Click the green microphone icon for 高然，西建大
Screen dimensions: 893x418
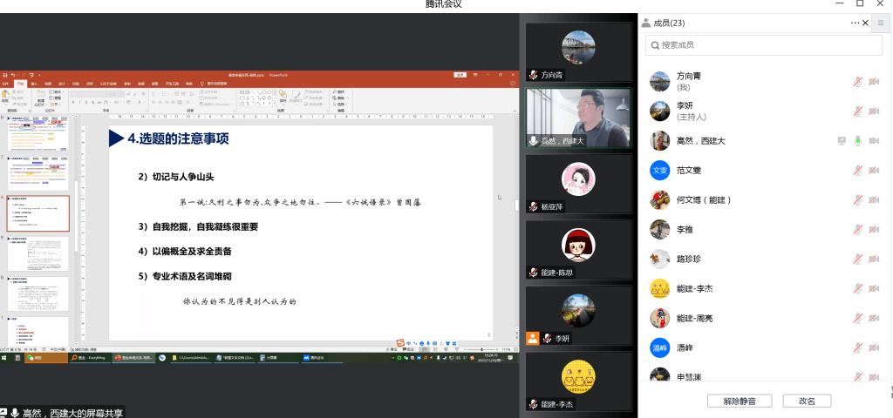coord(858,141)
